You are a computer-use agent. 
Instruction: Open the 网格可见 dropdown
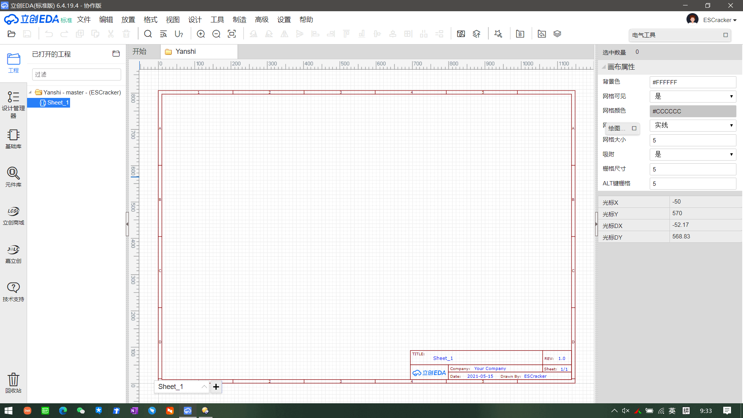[x=693, y=96]
